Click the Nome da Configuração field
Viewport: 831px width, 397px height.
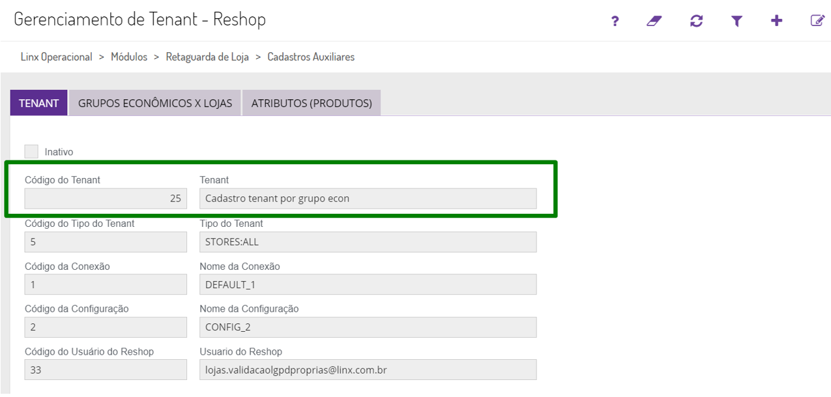pyautogui.click(x=368, y=327)
